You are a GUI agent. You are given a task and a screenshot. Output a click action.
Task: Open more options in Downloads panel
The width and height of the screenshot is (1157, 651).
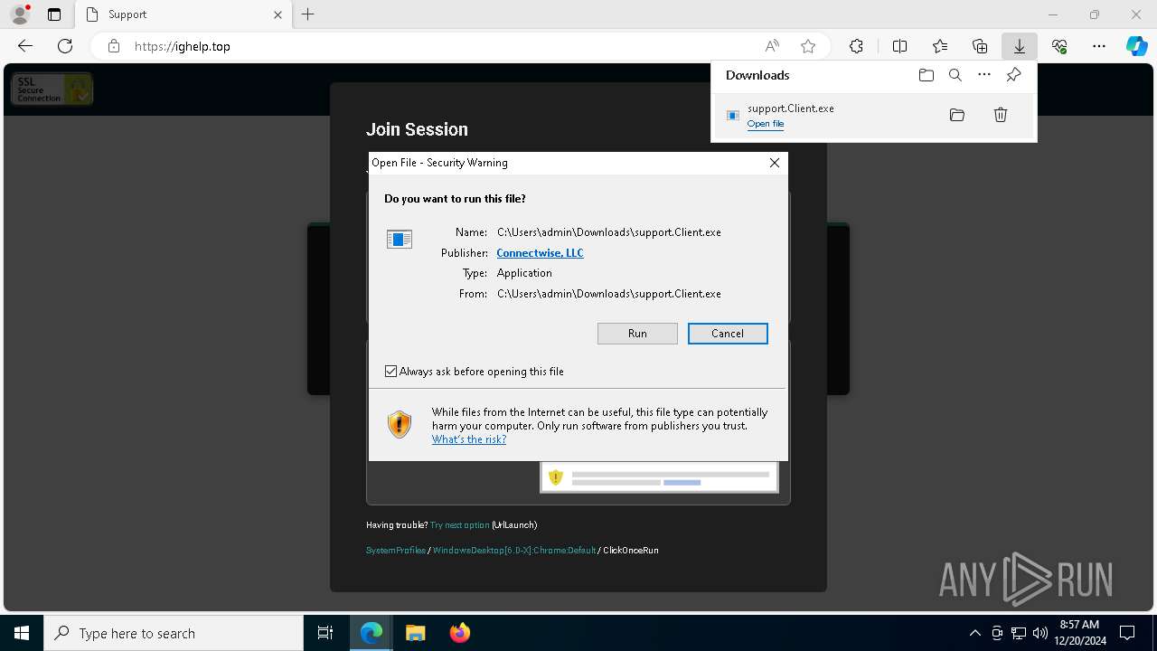pos(984,75)
